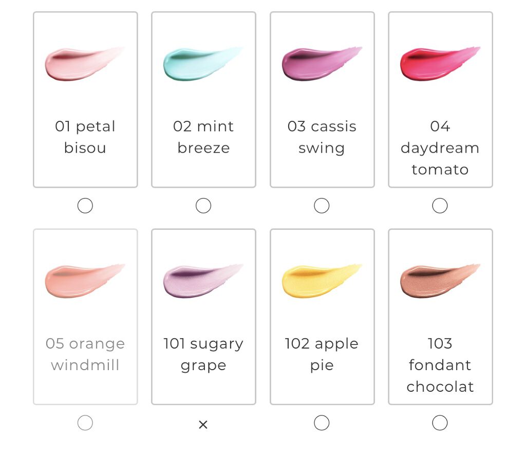Click the X mark under sugary grape

click(x=203, y=425)
